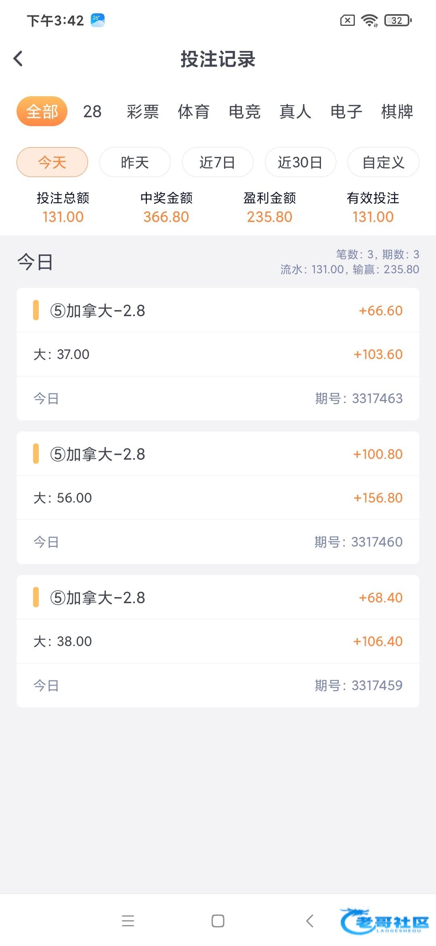Open Android recent apps menu icon
Viewport: 436px width, 946px height.
[x=128, y=921]
